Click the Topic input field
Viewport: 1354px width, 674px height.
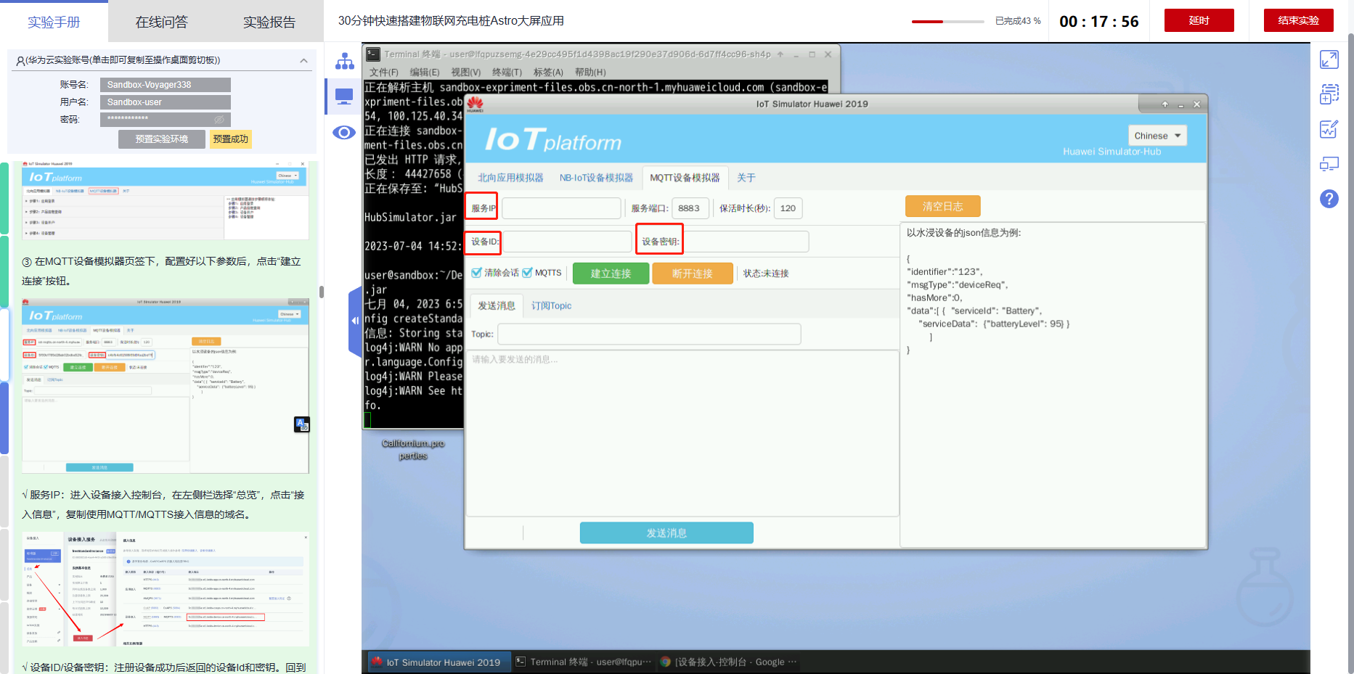[x=649, y=334]
